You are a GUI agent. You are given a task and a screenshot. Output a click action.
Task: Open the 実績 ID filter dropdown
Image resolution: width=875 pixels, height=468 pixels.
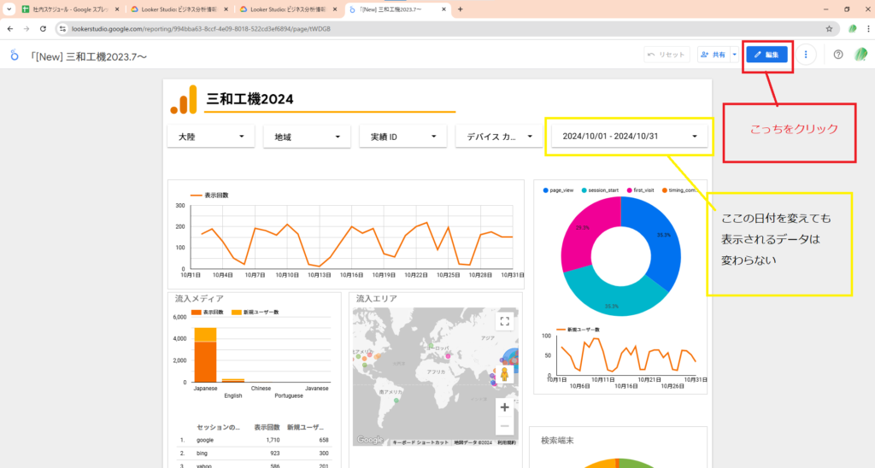point(403,137)
